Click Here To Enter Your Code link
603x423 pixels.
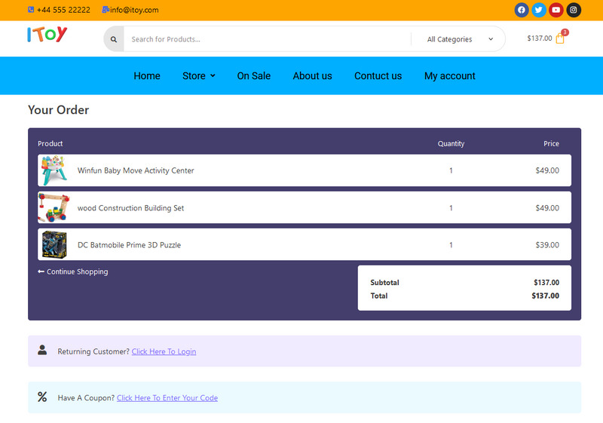pyautogui.click(x=167, y=398)
